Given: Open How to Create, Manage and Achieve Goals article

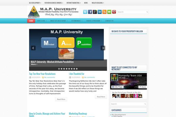Looking at the screenshot, I should point(47,115).
